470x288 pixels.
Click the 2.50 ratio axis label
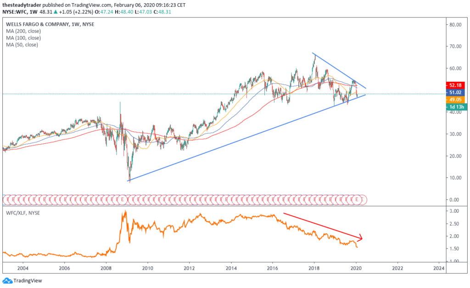pos(455,224)
